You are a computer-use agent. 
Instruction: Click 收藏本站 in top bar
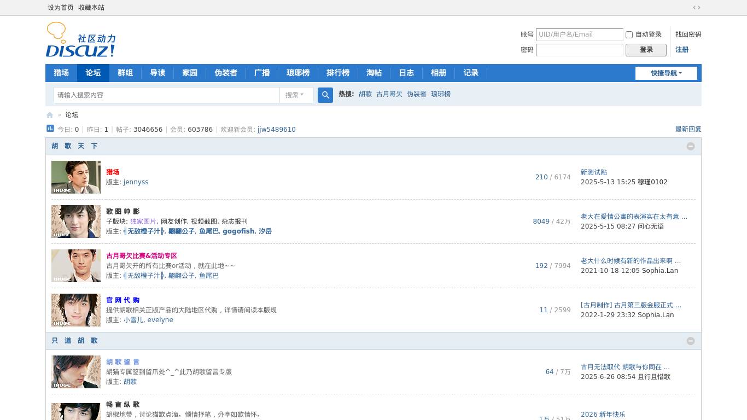coord(91,8)
